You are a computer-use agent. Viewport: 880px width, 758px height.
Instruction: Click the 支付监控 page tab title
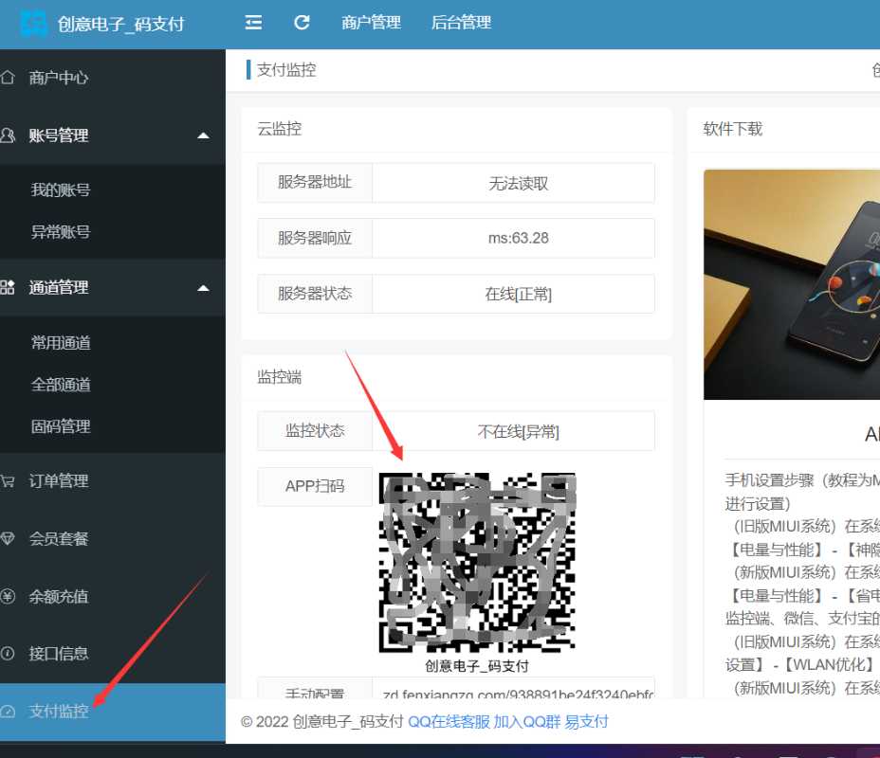[286, 70]
